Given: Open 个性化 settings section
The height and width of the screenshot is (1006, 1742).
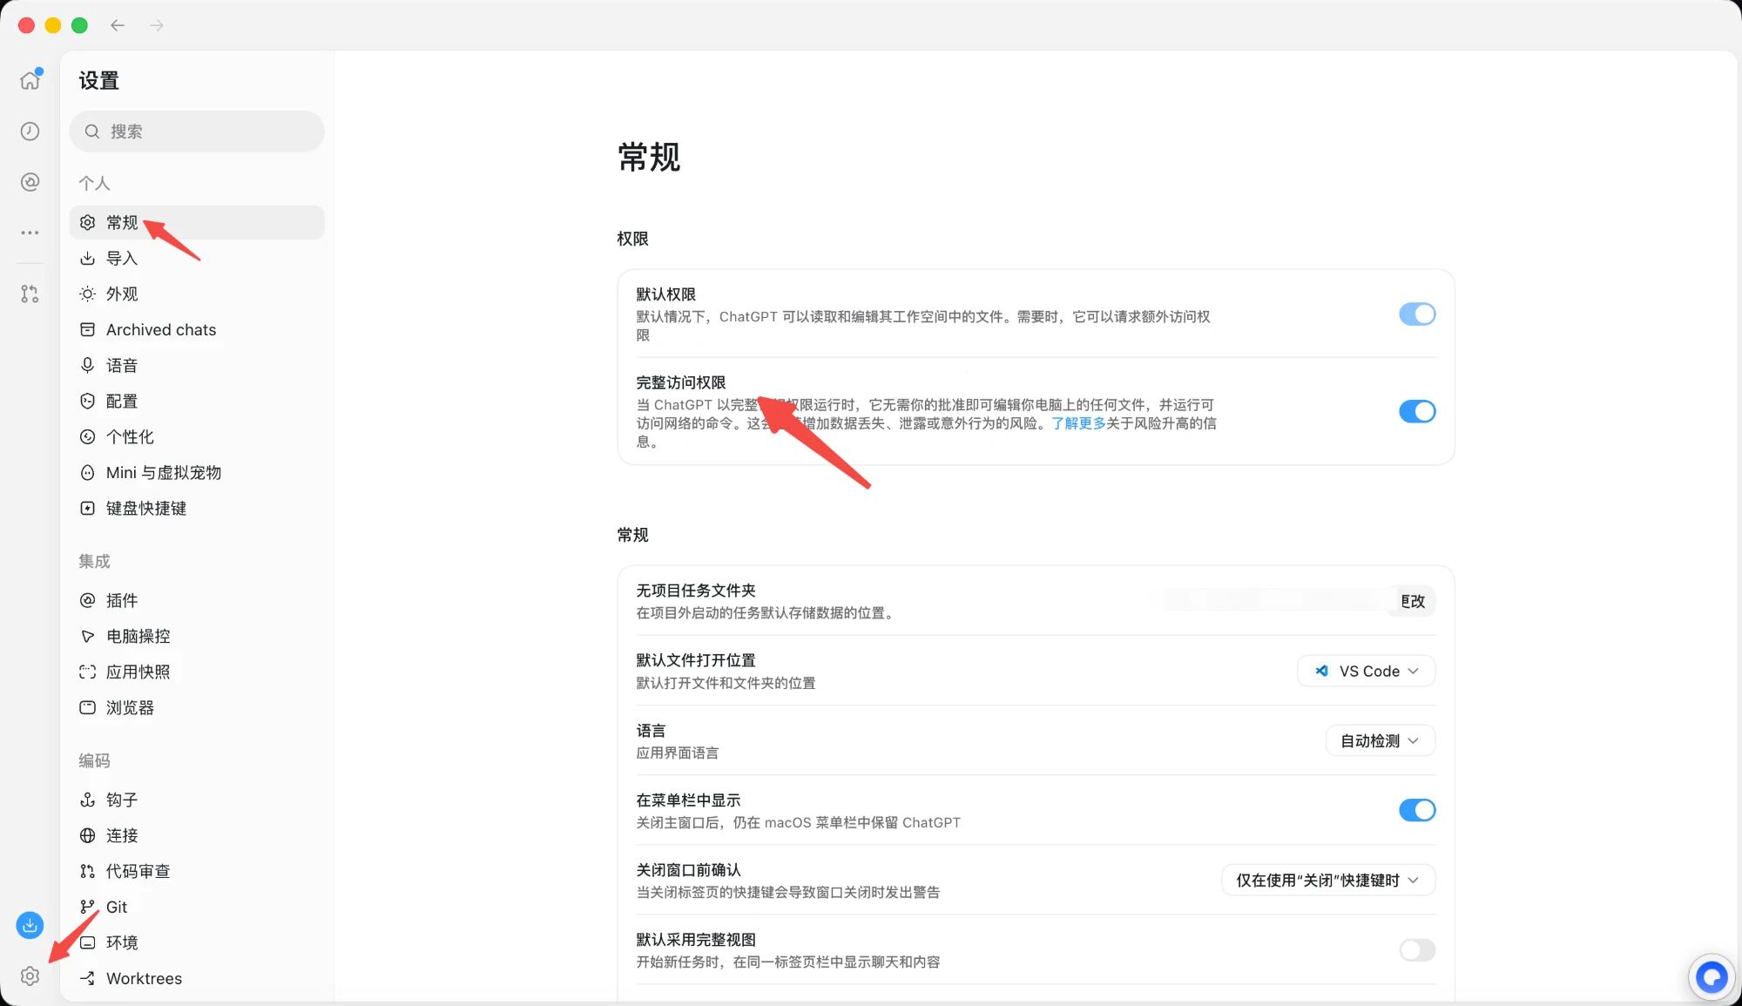Looking at the screenshot, I should [197, 437].
